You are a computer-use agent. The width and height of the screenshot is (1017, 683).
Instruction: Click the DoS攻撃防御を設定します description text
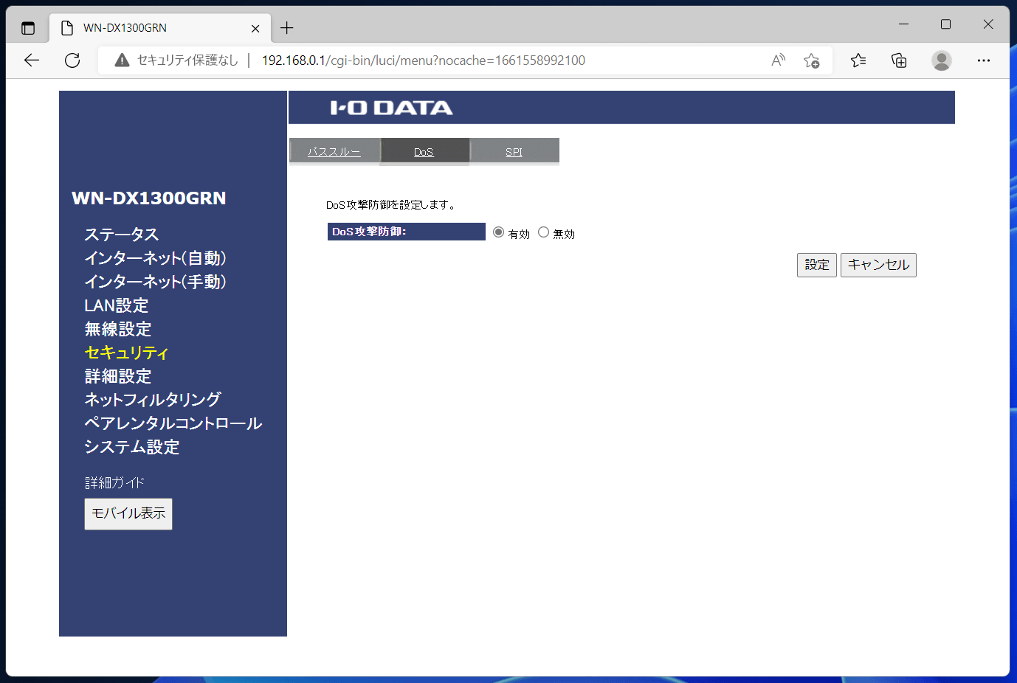click(x=391, y=205)
